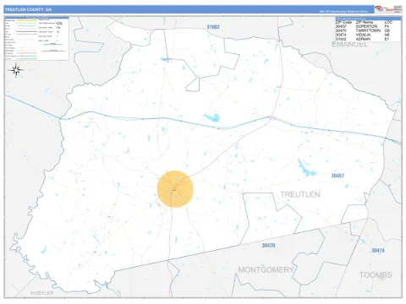Click the ZIP Name column header
Screen dimensions: 406x304
(x=365, y=22)
